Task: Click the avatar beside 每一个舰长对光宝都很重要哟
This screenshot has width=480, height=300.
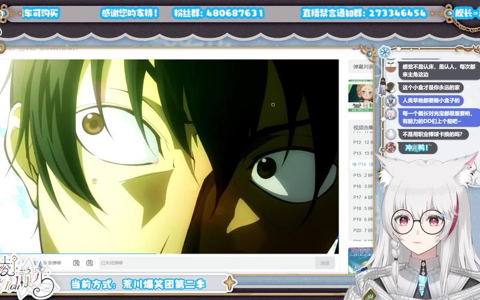Action: tap(391, 114)
